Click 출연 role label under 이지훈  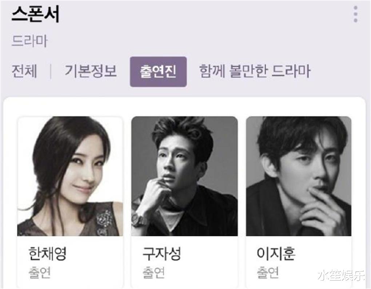click(268, 273)
